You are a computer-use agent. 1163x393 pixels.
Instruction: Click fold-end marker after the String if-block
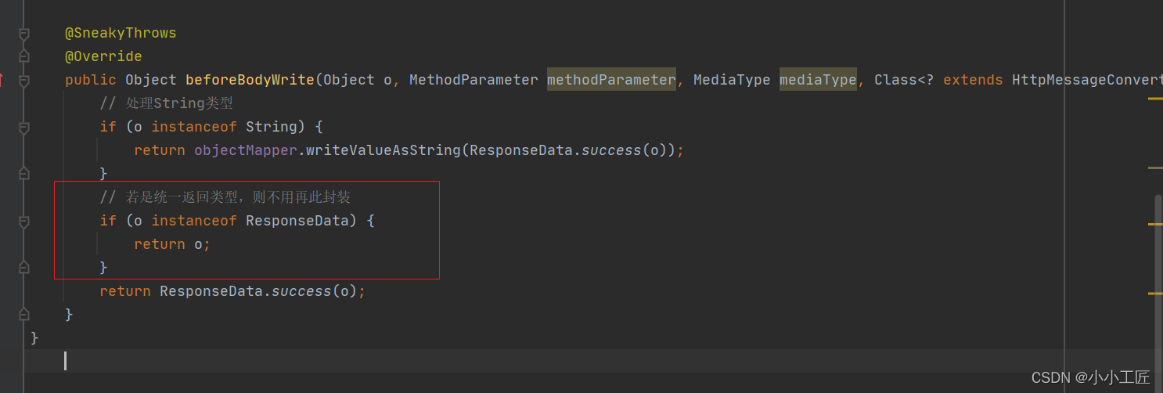tap(23, 173)
